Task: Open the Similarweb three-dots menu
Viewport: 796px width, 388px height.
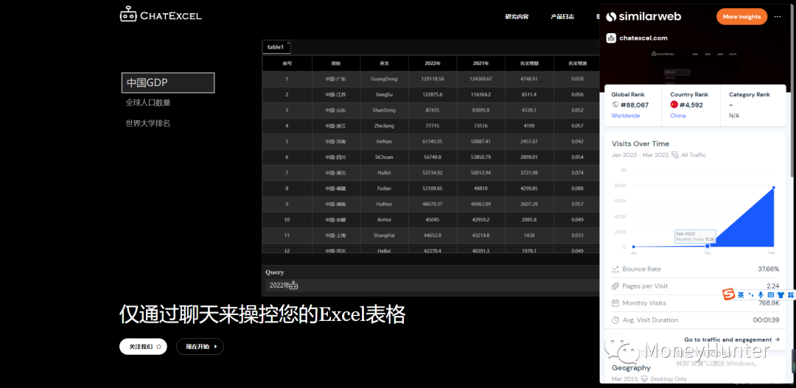Action: point(778,16)
